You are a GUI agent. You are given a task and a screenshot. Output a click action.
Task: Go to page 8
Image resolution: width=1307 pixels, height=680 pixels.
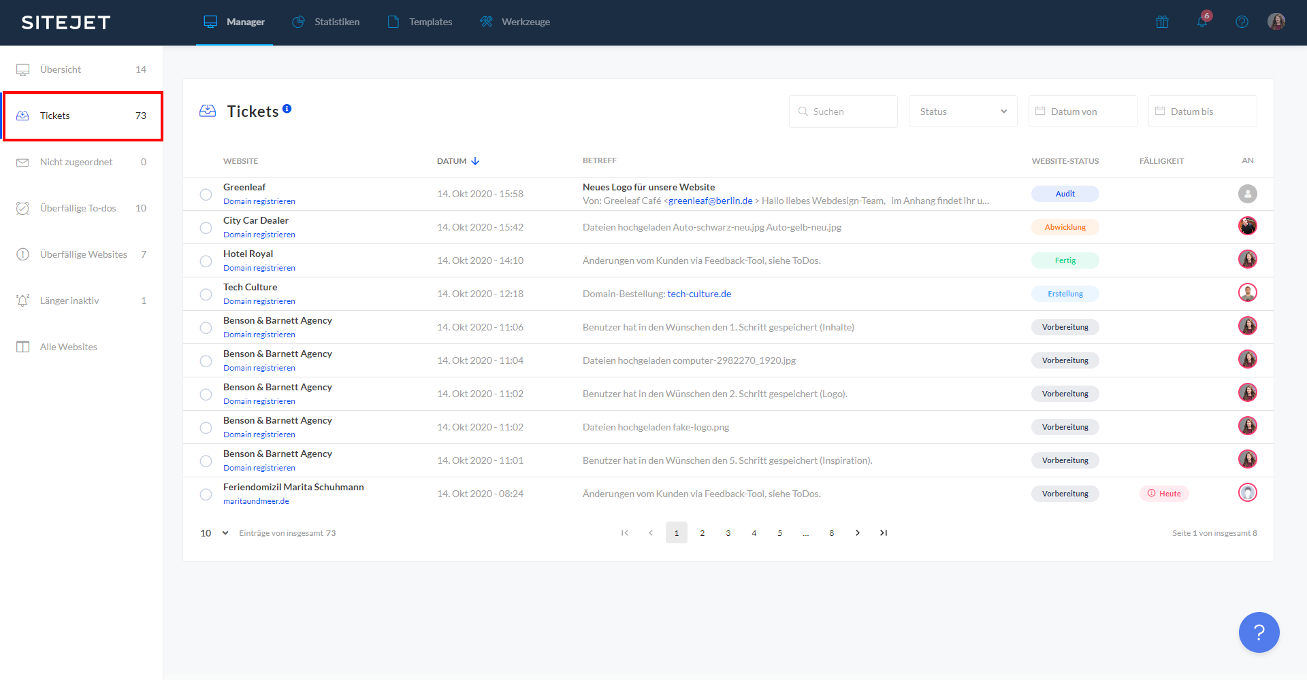832,532
